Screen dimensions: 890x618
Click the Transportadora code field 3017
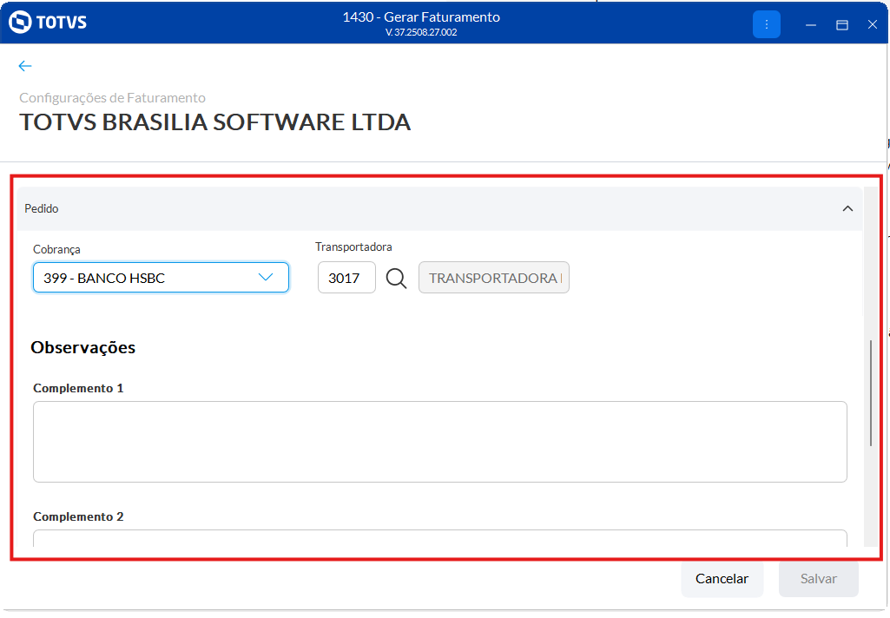pyautogui.click(x=346, y=278)
